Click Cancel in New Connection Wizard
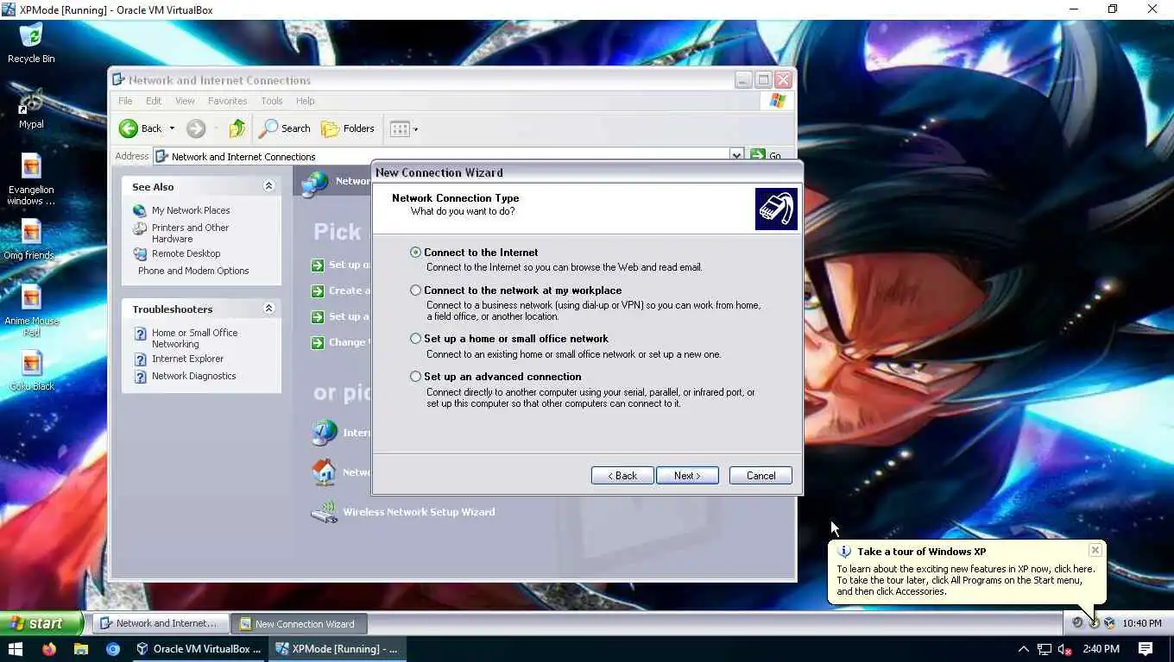Screen dimensions: 1174x662 pos(761,476)
